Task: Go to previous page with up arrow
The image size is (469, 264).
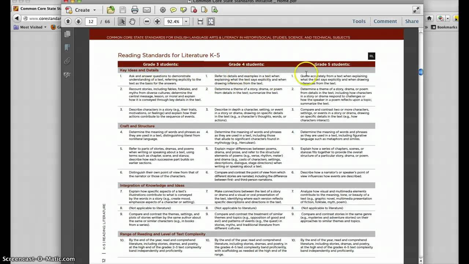Action: tap(68, 21)
